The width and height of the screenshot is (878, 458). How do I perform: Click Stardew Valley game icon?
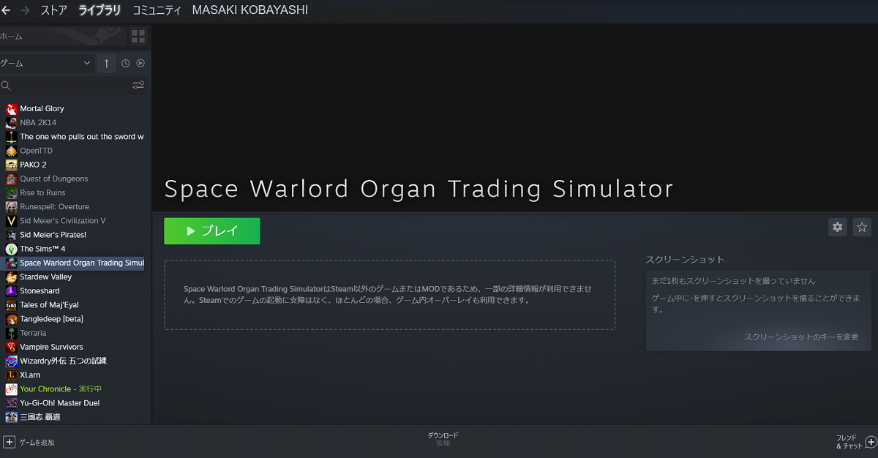click(12, 277)
